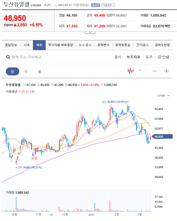The image size is (177, 221).
Task: Click the stock code 336260
Action: click(36, 5)
